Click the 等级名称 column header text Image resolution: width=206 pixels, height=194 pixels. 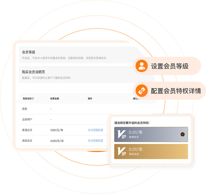coord(27,99)
